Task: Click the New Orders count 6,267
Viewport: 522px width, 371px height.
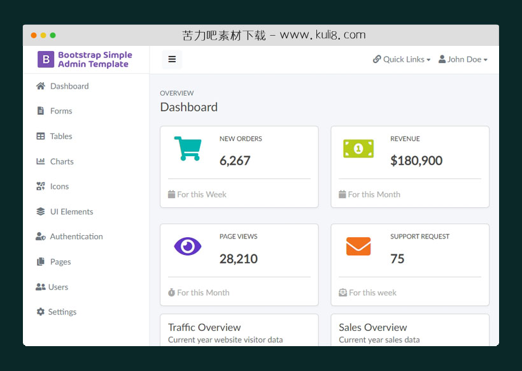Action: tap(236, 161)
